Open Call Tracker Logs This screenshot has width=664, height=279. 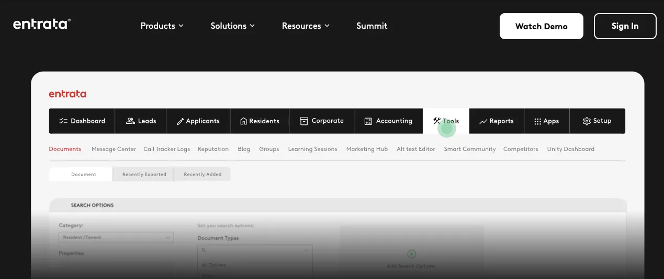[x=166, y=149]
